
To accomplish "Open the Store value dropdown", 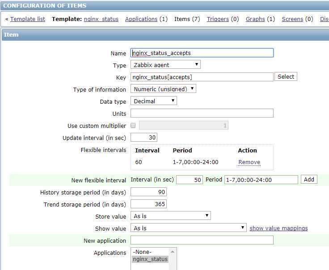I will pyautogui.click(x=171, y=215).
